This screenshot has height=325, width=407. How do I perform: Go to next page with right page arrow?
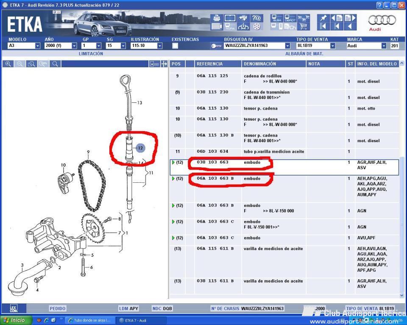350,18
